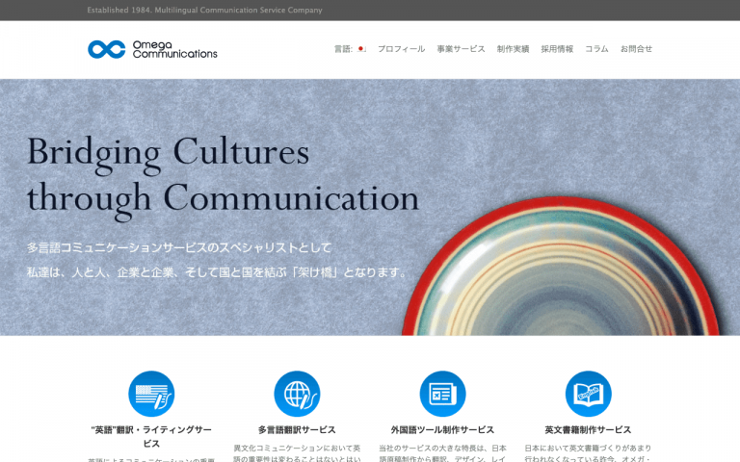Click the Established 1984 tagline text
Viewport: 740px width, 462px height.
(x=204, y=10)
